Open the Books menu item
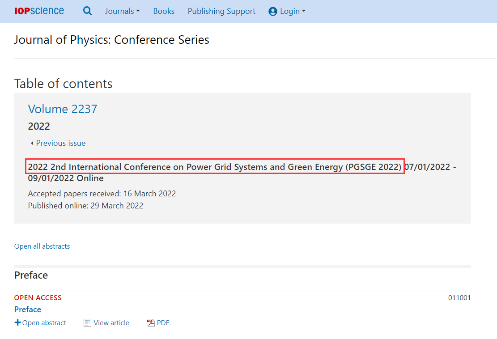Image resolution: width=497 pixels, height=339 pixels. coord(164,11)
